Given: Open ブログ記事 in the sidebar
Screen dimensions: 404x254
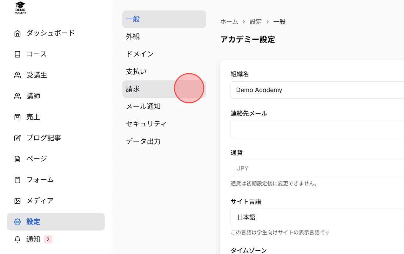Looking at the screenshot, I should (x=56, y=138).
